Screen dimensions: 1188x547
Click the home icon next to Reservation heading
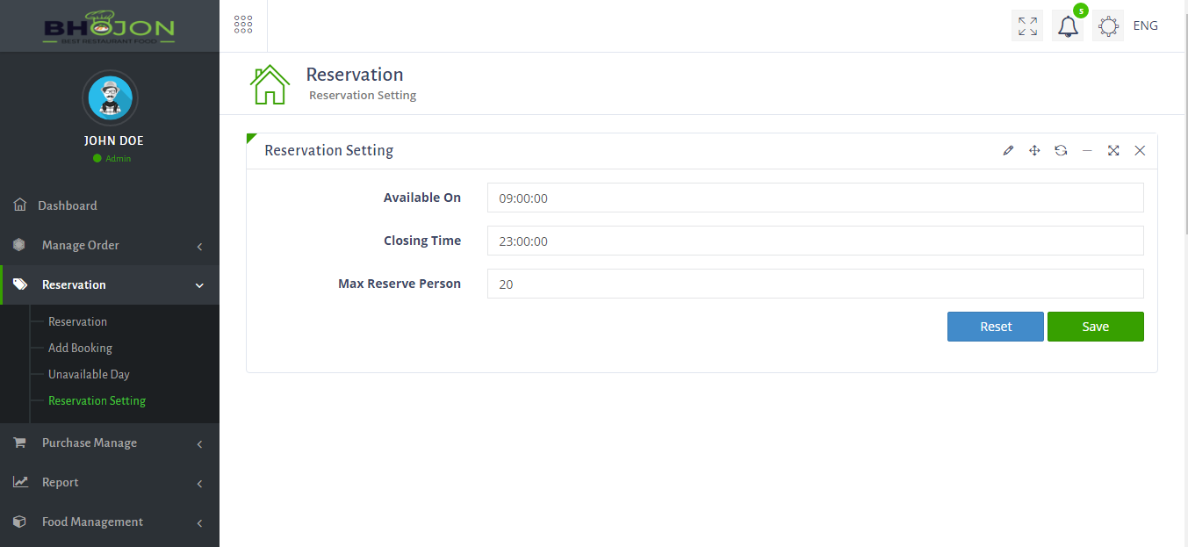point(270,83)
